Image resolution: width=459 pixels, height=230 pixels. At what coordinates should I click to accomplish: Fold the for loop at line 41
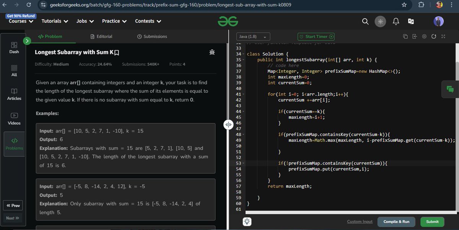click(243, 94)
